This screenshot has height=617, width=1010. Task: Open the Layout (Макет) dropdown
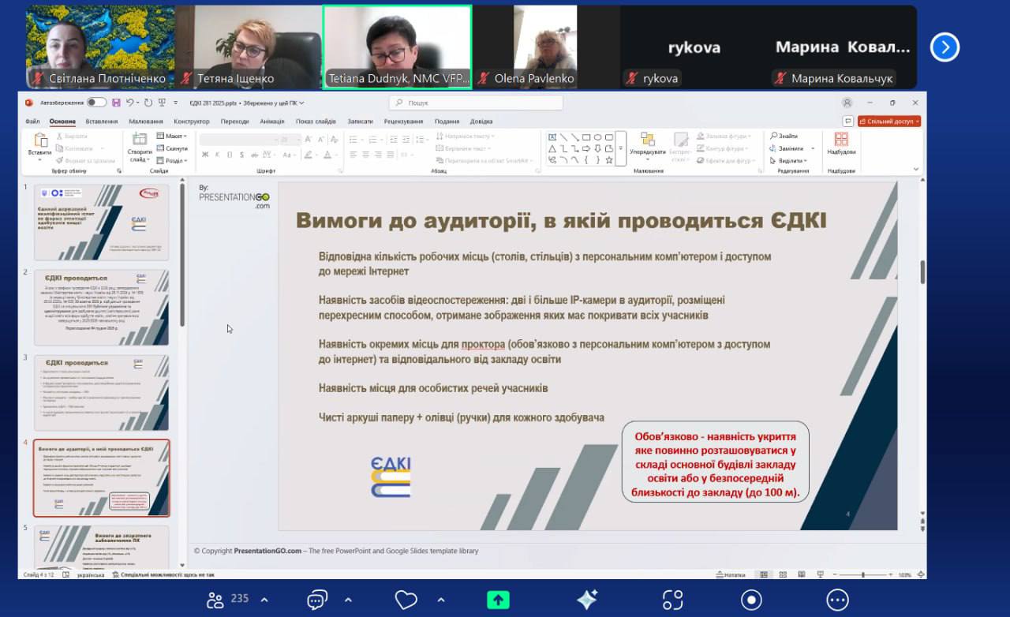click(x=172, y=136)
